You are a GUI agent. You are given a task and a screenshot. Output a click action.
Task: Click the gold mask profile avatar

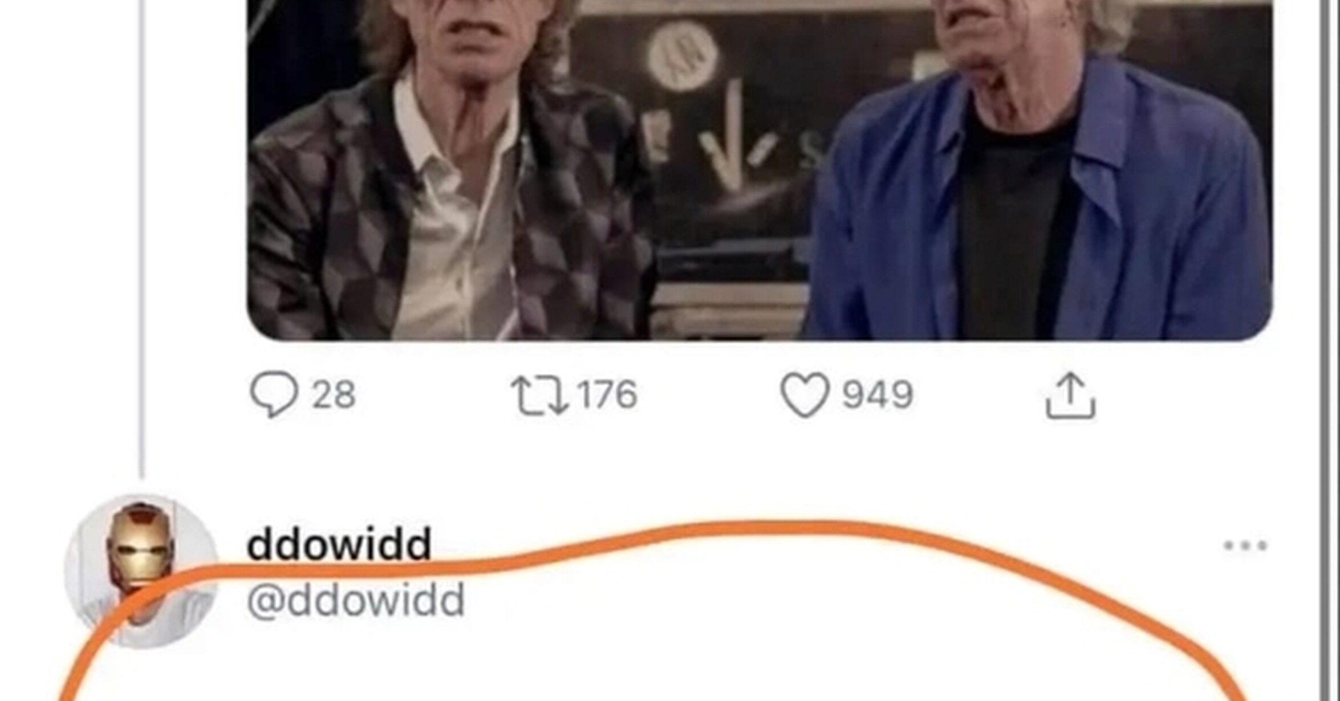click(141, 571)
